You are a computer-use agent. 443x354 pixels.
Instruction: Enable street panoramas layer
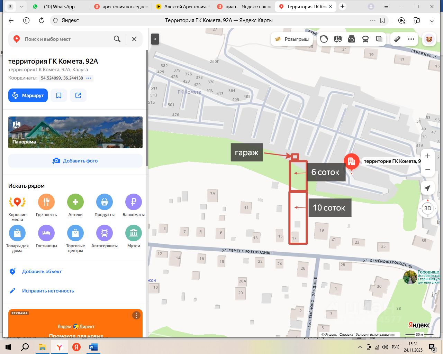click(338, 39)
